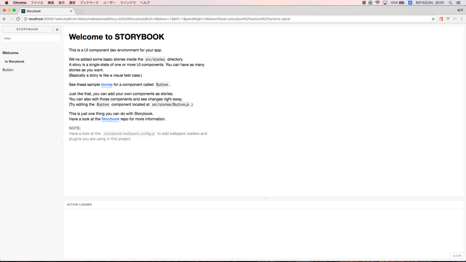466x262 pixels.
Task: Open the Apple menu
Action: pyautogui.click(x=6, y=3)
